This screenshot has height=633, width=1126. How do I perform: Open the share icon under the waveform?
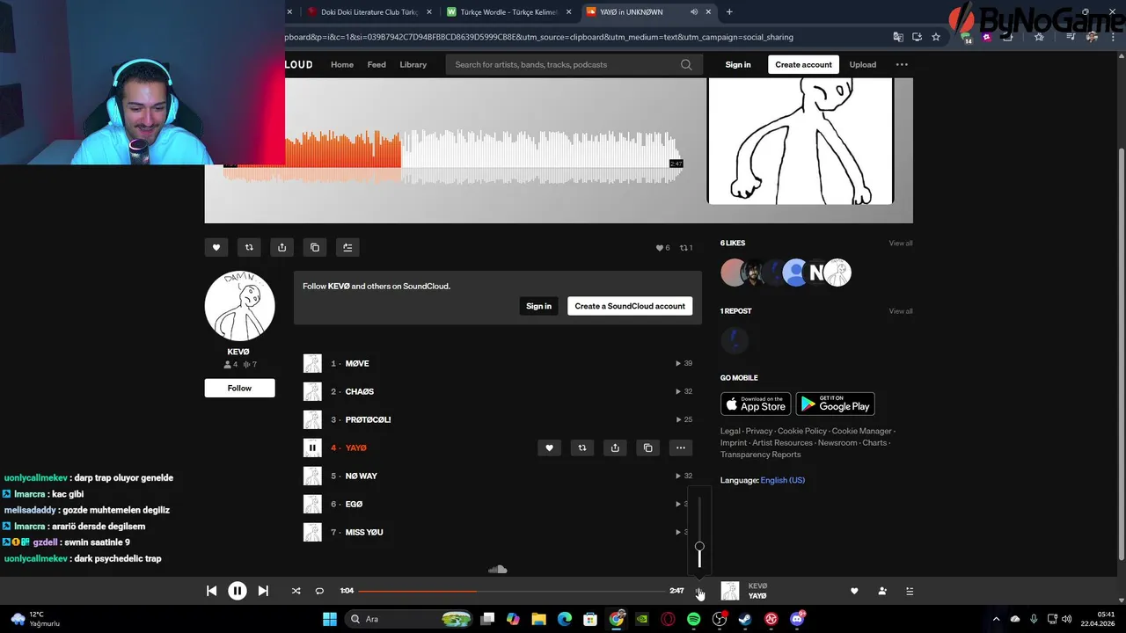tap(281, 247)
